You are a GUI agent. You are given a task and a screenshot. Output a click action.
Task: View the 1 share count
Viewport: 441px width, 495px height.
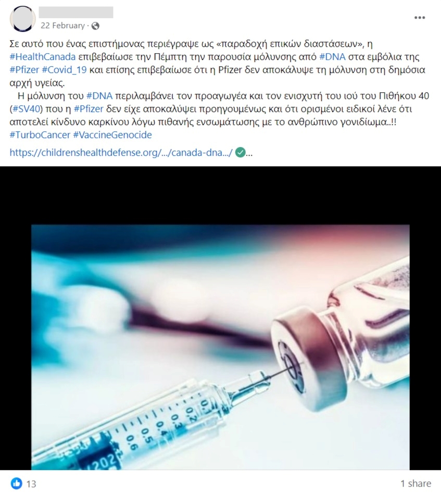416,484
